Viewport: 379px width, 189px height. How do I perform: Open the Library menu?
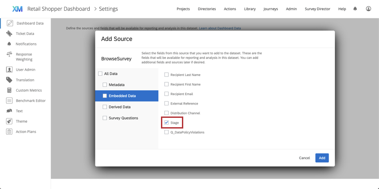tap(250, 9)
